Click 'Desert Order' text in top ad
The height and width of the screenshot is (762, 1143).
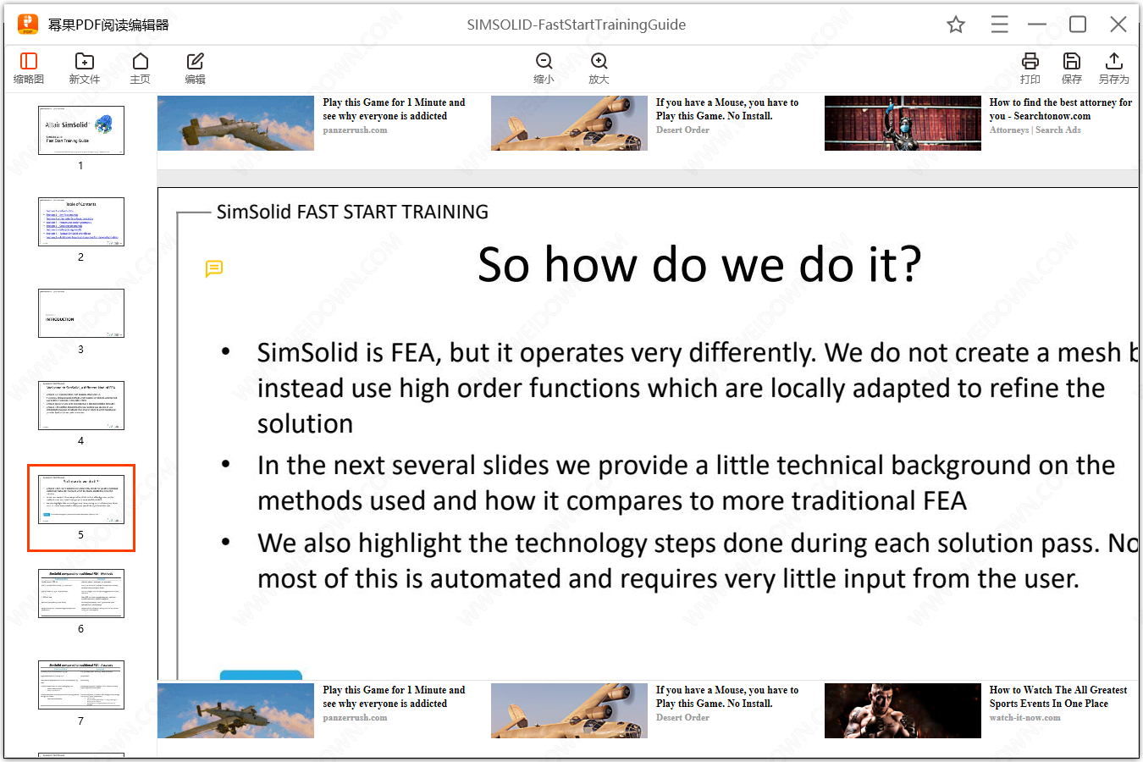pyautogui.click(x=682, y=130)
